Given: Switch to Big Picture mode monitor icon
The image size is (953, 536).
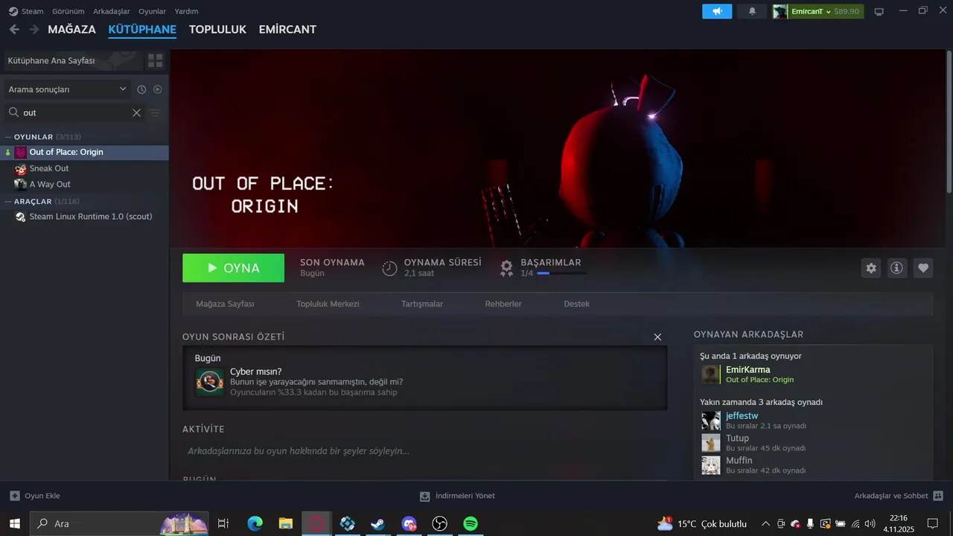Looking at the screenshot, I should 879,11.
